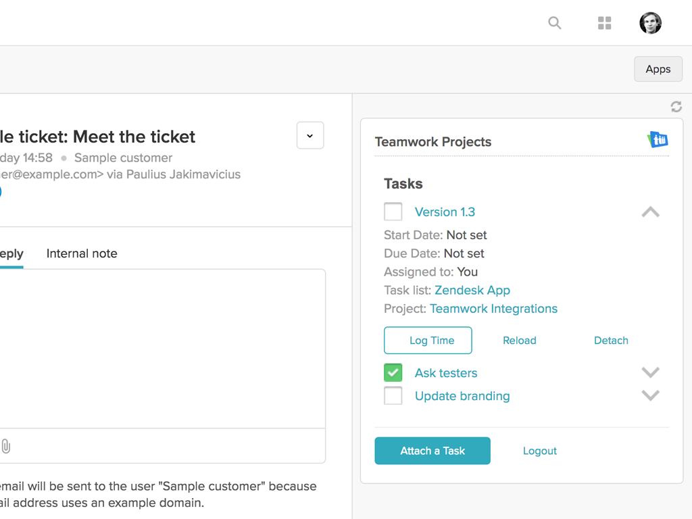
Task: Expand the Update branding task details
Action: 650,396
